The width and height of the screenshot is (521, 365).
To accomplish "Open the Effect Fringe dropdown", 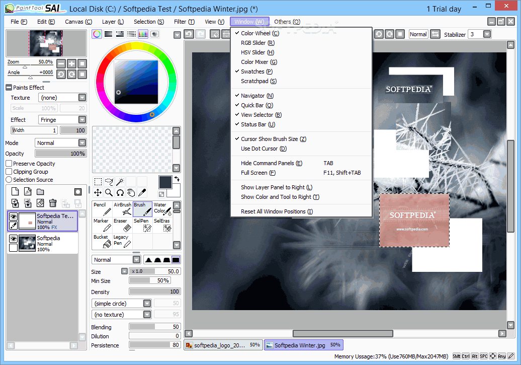I will 82,119.
